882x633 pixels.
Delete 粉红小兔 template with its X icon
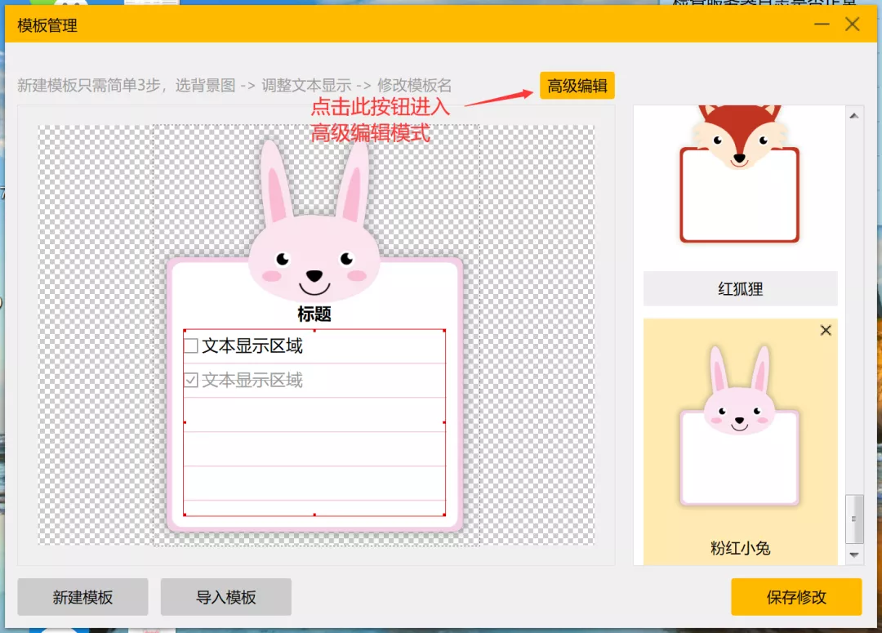pyautogui.click(x=825, y=330)
